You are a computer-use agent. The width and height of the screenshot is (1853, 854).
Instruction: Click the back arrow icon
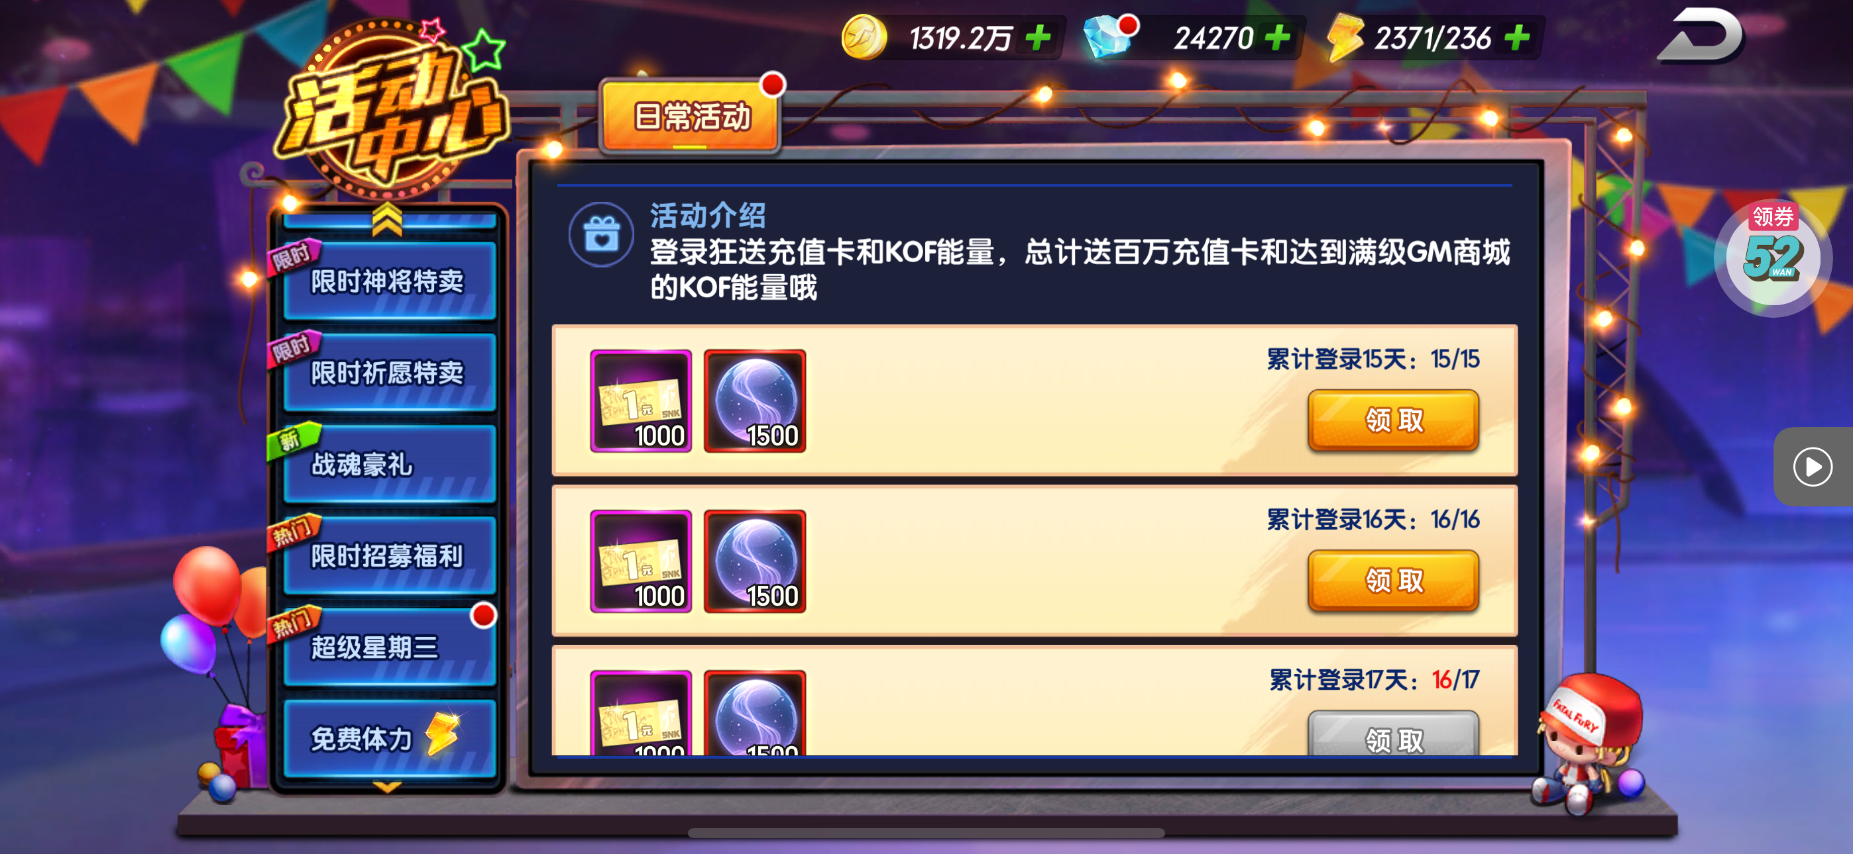click(1700, 35)
